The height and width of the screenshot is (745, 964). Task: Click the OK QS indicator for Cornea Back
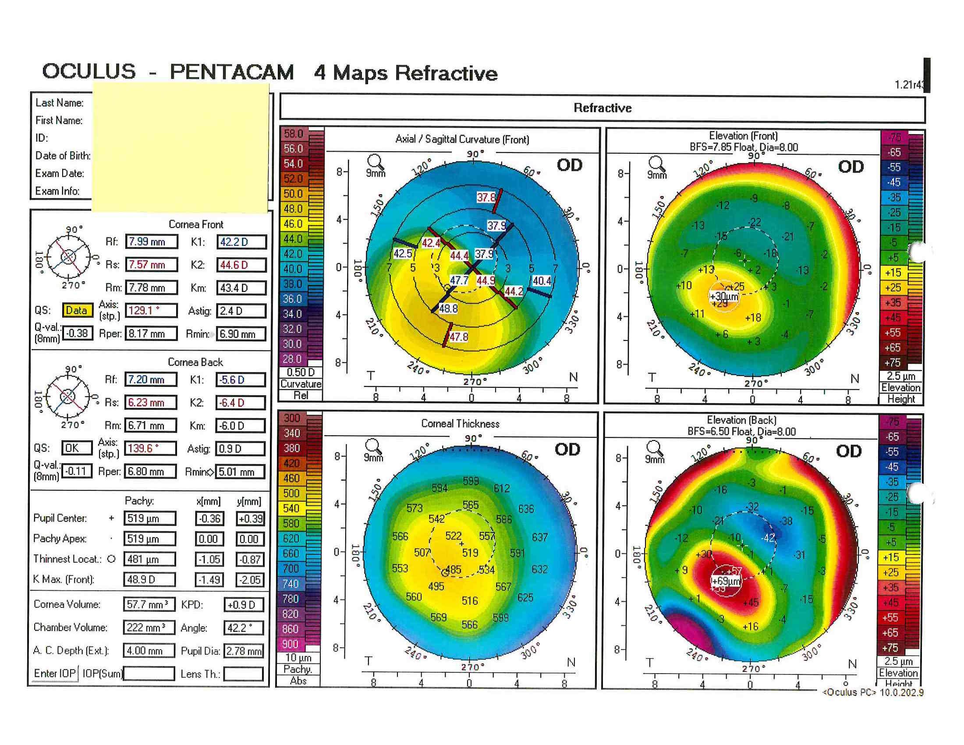tap(76, 448)
